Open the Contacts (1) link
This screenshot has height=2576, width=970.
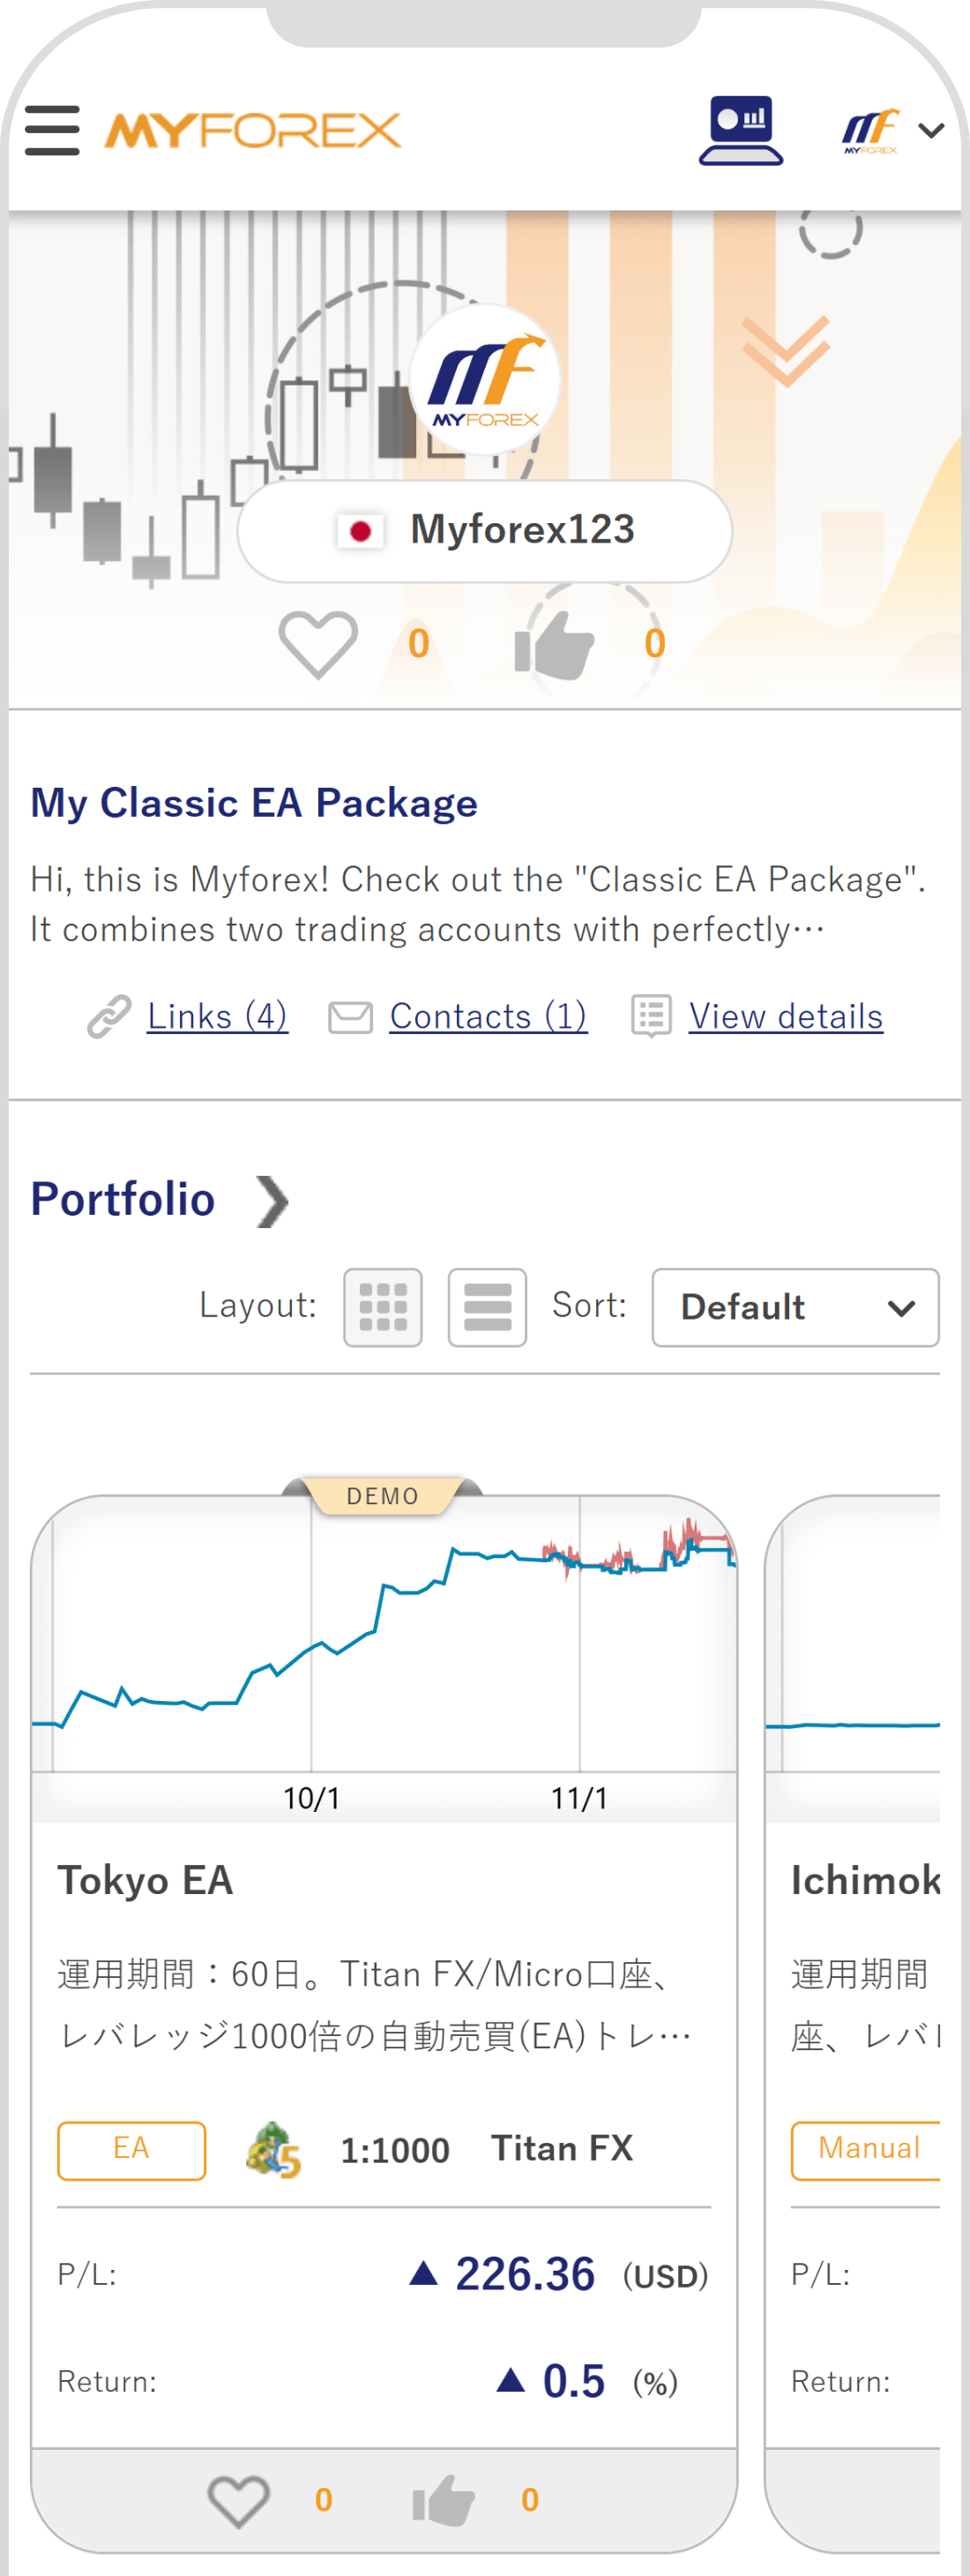tap(488, 1016)
